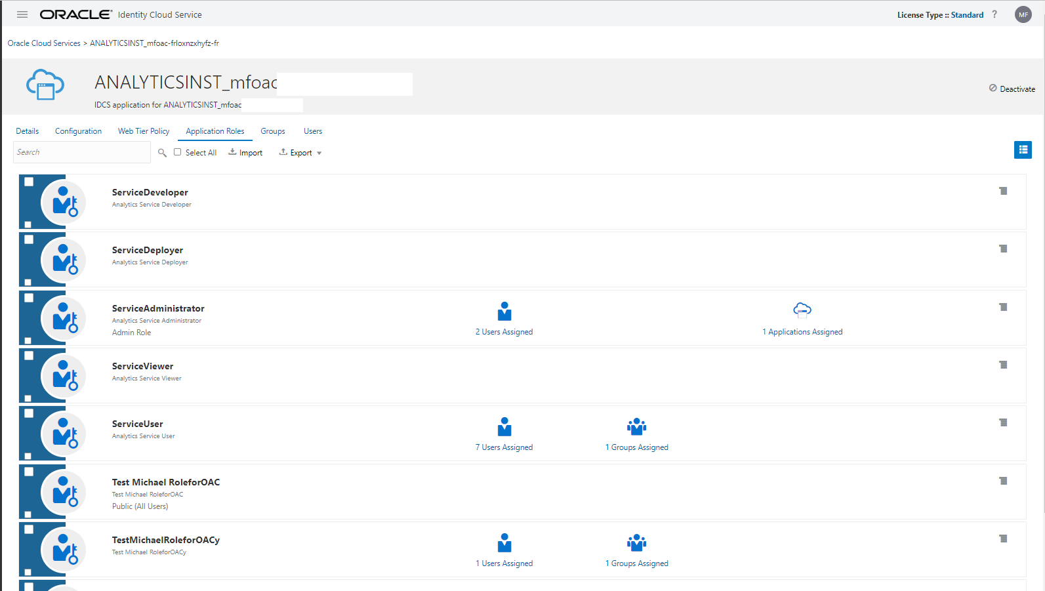The width and height of the screenshot is (1045, 591).
Task: Click the ServiceDeveloper role name
Action: point(150,192)
